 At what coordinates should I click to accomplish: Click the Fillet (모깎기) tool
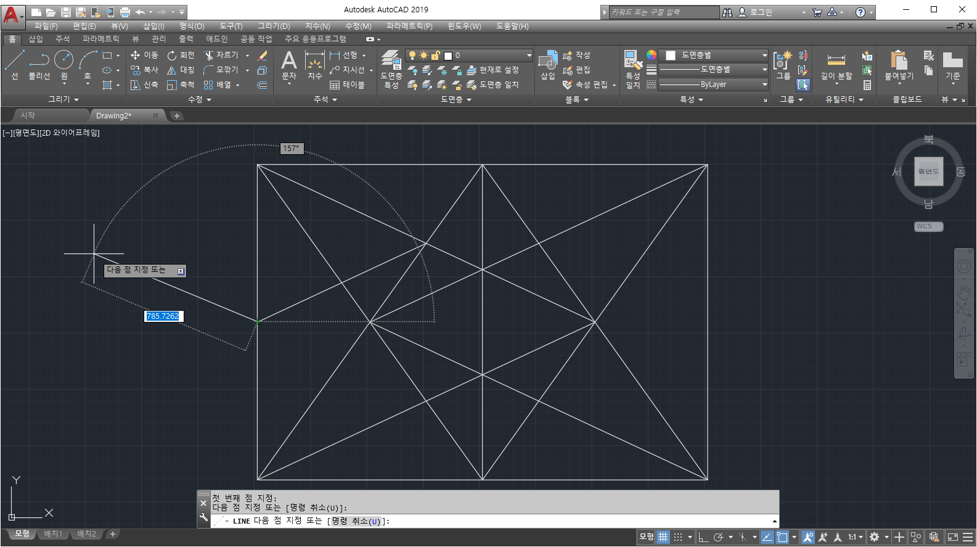pyautogui.click(x=221, y=70)
